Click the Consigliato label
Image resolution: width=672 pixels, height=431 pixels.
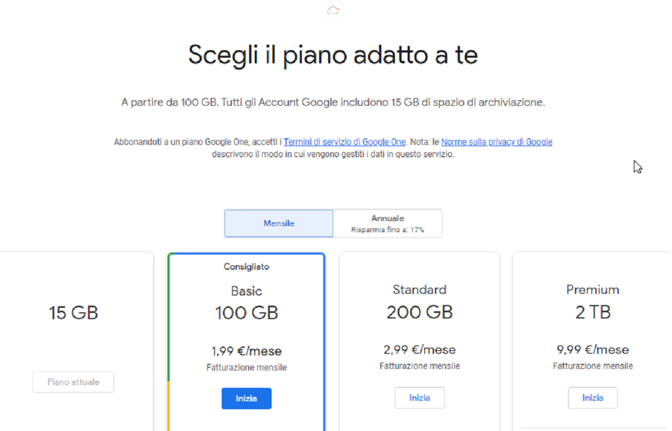(x=246, y=267)
